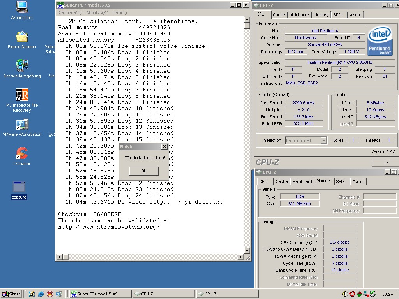This screenshot has width=399, height=299.
Task: Click Super PI horizontal scrollbar left arrow
Action: (x=59, y=257)
